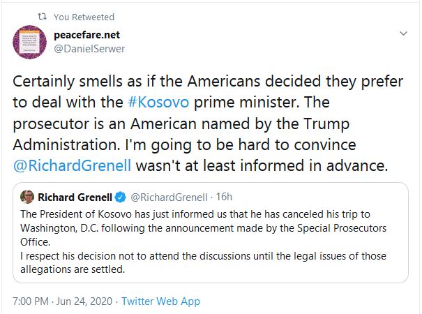
Task: Open the Twitter Web App source link
Action: (160, 301)
